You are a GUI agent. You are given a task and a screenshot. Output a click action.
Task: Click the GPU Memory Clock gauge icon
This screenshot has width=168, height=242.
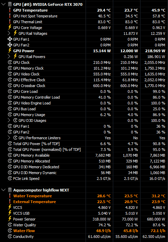(10, 68)
